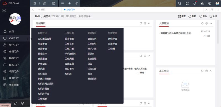Click the tab options vertical dots icon
221x107 pixels.
point(218,10)
